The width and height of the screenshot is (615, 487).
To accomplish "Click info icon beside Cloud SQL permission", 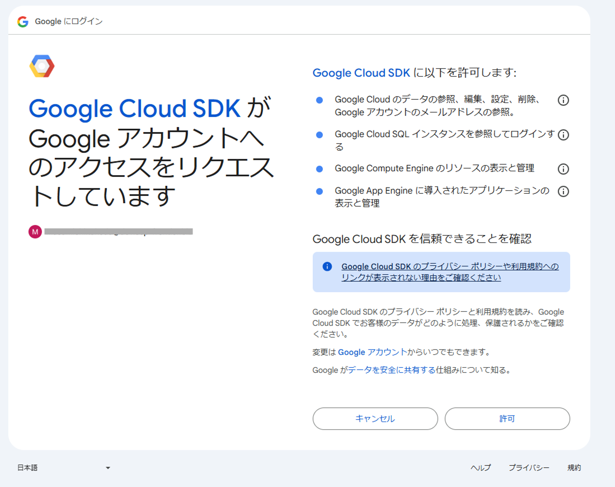I will pyautogui.click(x=563, y=134).
